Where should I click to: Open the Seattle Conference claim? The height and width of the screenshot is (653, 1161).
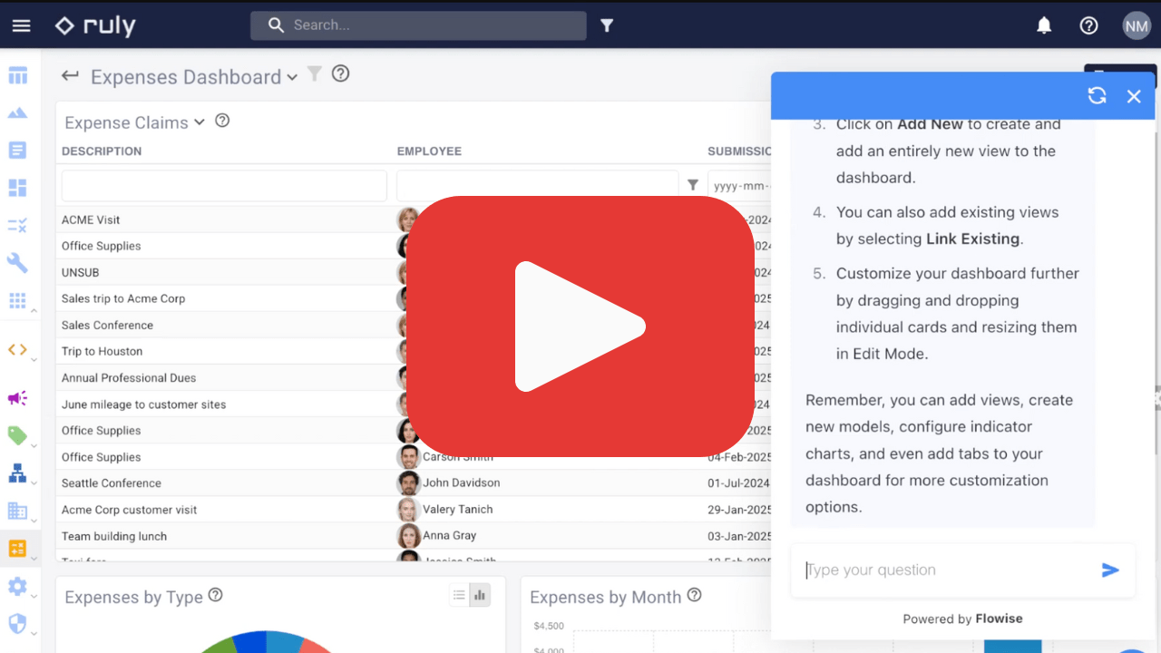112,483
